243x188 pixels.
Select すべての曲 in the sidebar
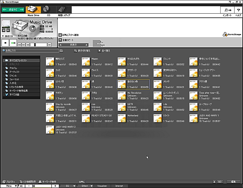coord(16,94)
